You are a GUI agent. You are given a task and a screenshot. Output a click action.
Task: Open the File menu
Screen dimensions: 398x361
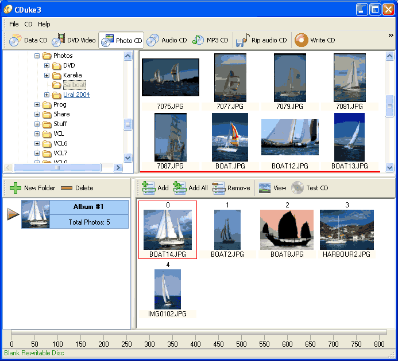coord(14,24)
